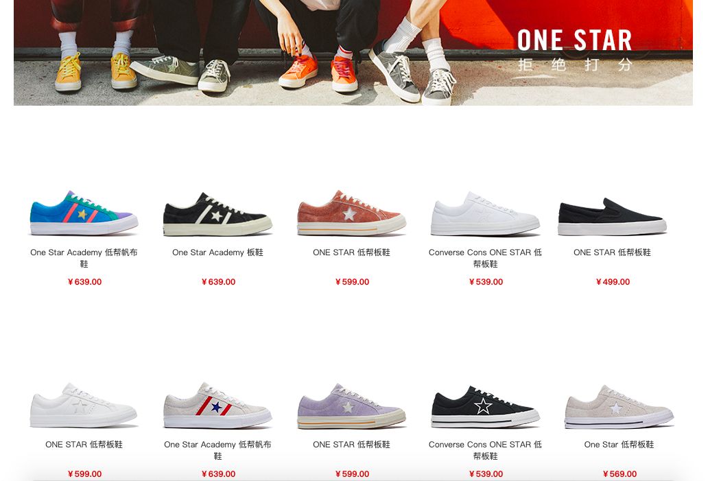Open the light grey suede One Star shoe image

[619, 406]
